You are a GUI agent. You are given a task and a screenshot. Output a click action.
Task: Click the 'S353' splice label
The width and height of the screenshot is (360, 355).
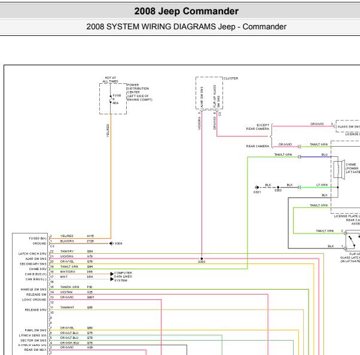click(278, 190)
